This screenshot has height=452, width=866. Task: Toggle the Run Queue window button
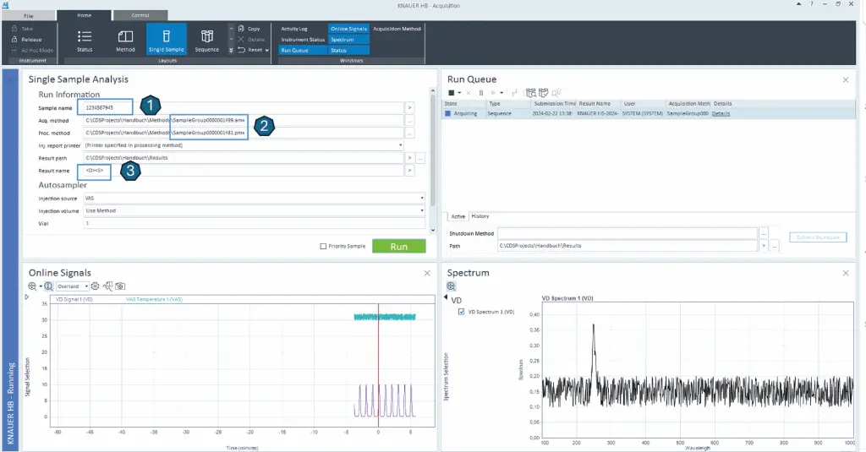point(302,50)
